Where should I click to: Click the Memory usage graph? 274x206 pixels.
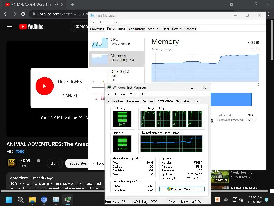coord(205,67)
